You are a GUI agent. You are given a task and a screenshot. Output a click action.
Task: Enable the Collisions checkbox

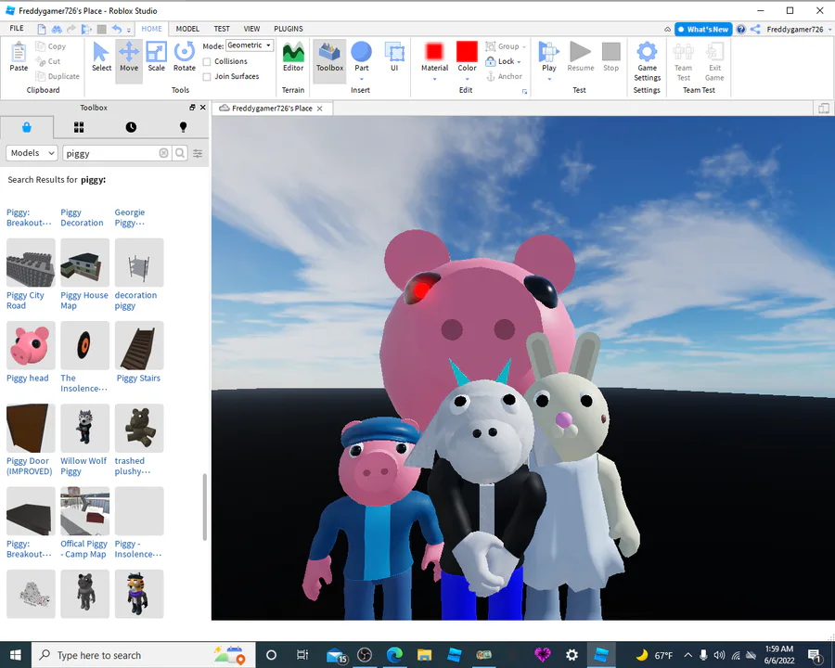click(x=207, y=62)
